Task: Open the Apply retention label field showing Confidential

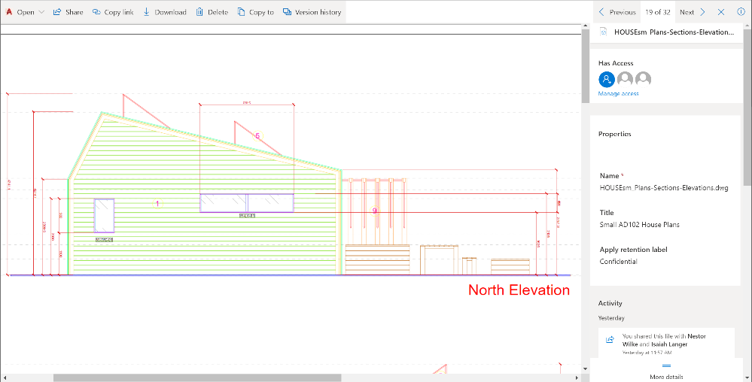Action: point(618,262)
